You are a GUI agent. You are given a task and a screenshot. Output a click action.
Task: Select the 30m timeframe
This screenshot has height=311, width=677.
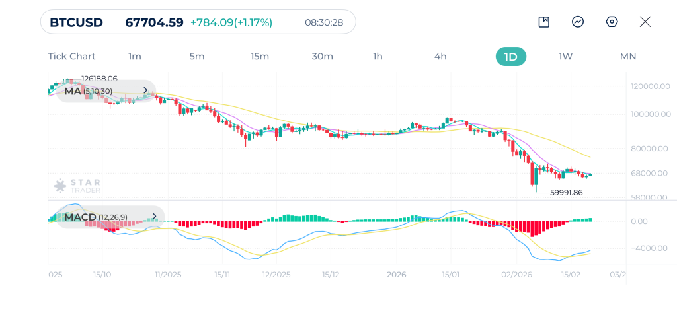coord(323,57)
